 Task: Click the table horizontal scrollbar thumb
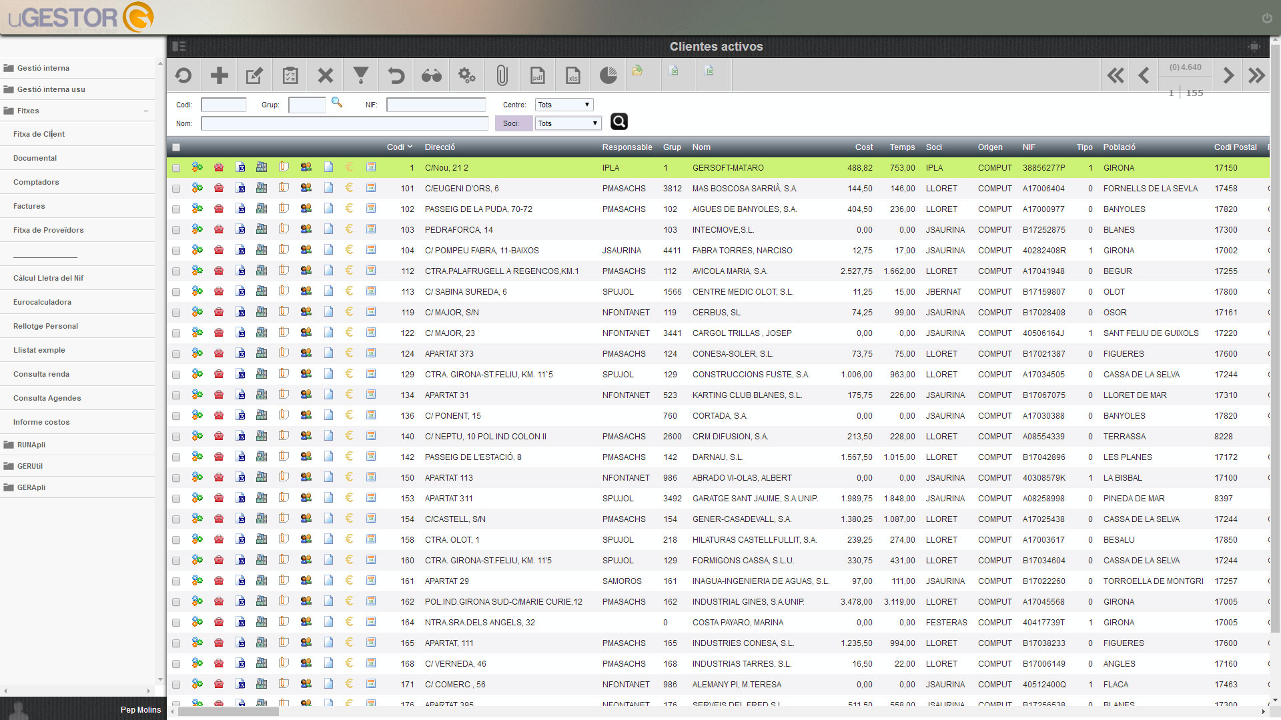click(x=228, y=712)
